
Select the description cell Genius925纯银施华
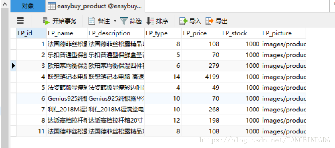click(116, 98)
